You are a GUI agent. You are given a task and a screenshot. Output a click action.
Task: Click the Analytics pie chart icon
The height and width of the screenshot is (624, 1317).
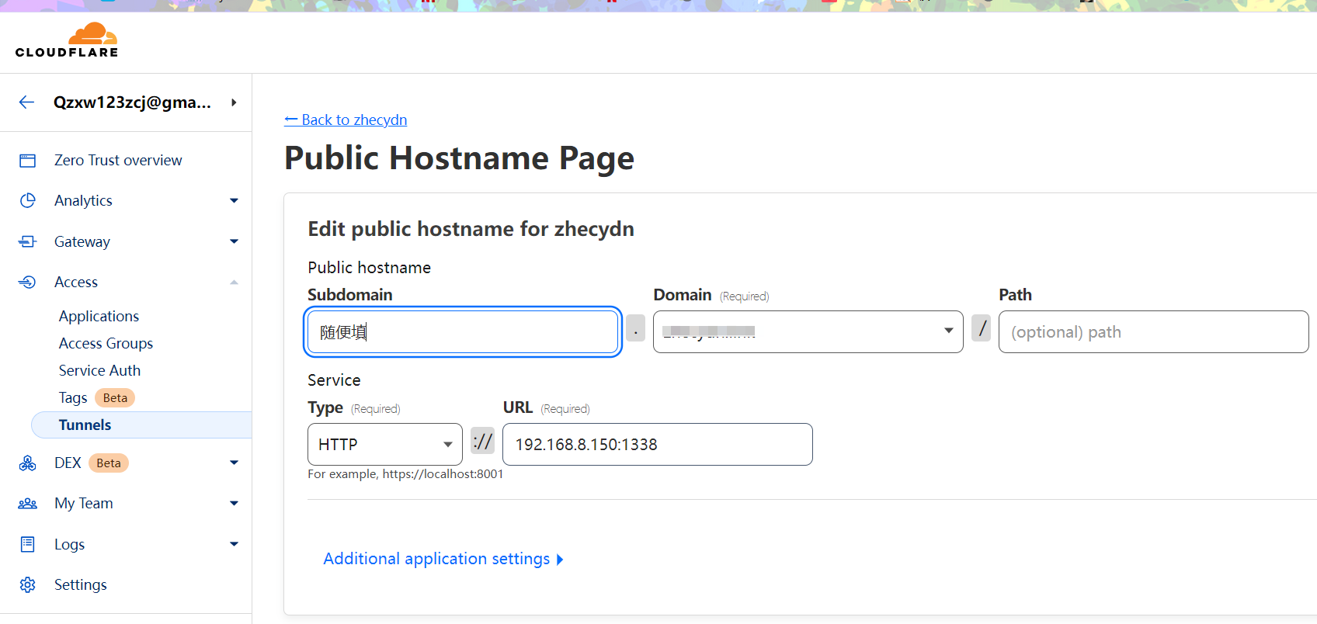[28, 201]
